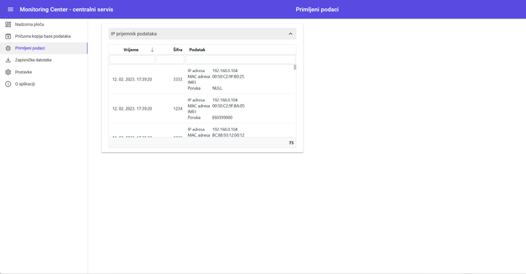Focus the Vrijeme filter input box
The height and width of the screenshot is (274, 526).
132,59
